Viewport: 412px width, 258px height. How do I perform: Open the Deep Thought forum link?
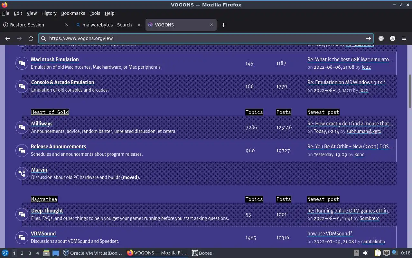47,211
